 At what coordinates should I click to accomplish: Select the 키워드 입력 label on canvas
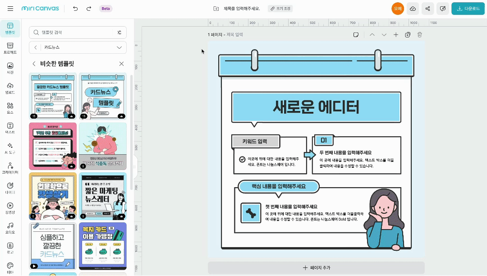click(x=255, y=142)
